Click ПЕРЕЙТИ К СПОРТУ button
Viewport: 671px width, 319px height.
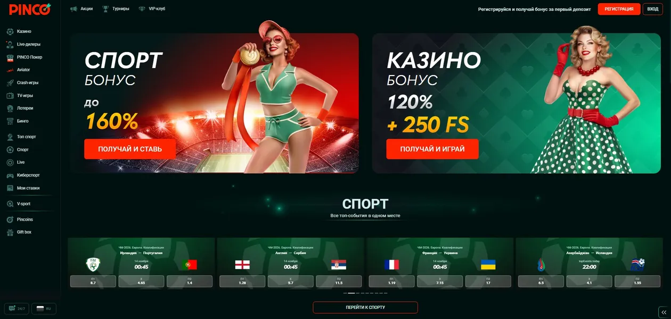pyautogui.click(x=365, y=307)
